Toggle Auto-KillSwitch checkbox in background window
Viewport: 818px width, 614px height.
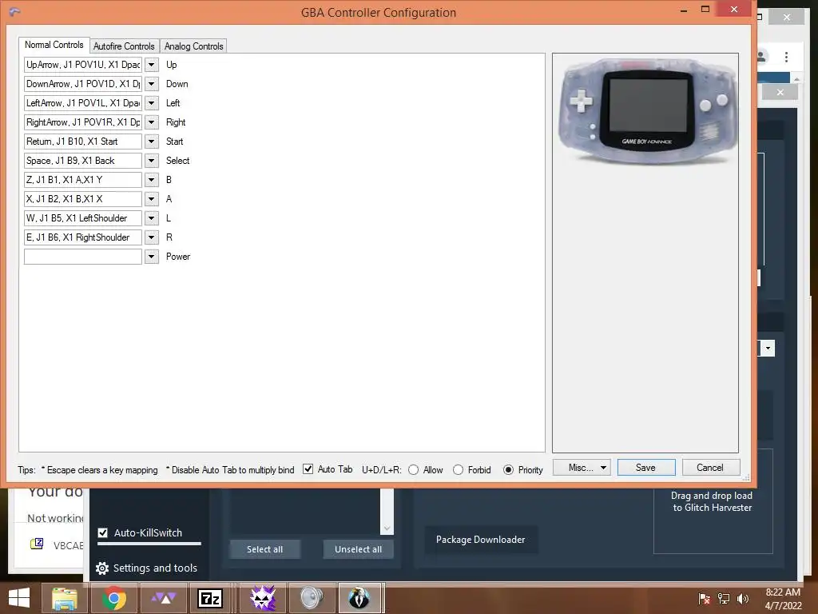(103, 533)
